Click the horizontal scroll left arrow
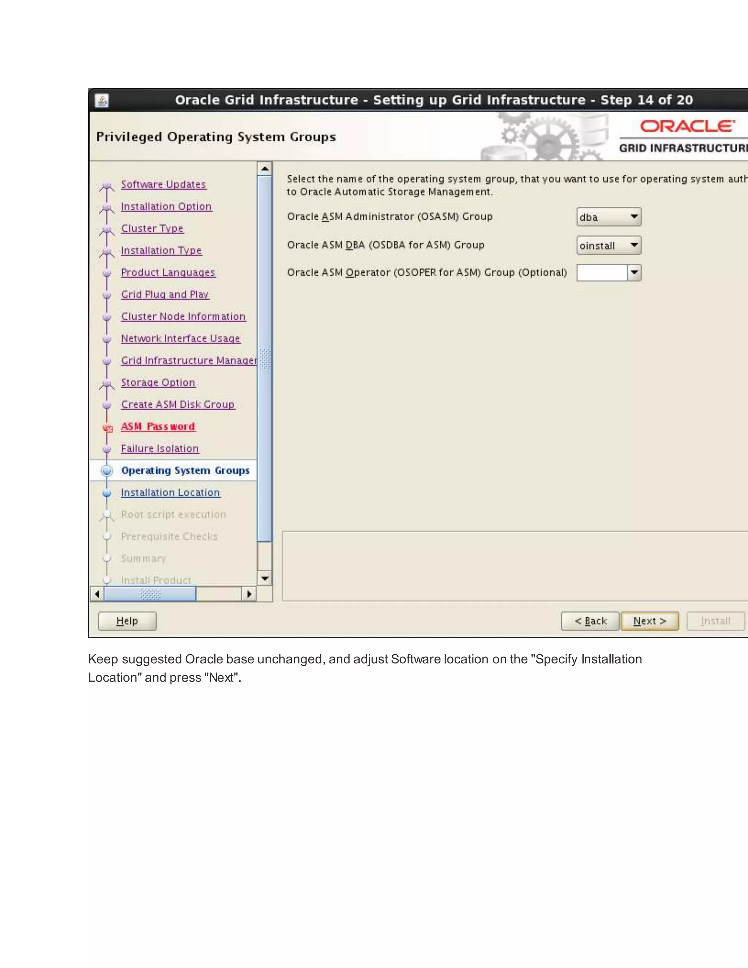This screenshot has height=968, width=748. pos(97,594)
